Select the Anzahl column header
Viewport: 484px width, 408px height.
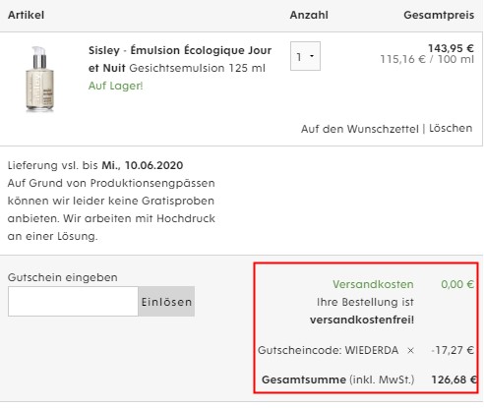click(309, 15)
